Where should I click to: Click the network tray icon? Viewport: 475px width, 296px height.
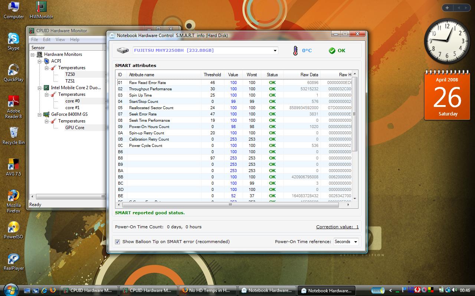coord(448,290)
